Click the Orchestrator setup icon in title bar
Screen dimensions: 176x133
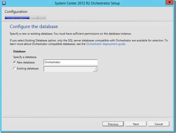coord(4,3)
